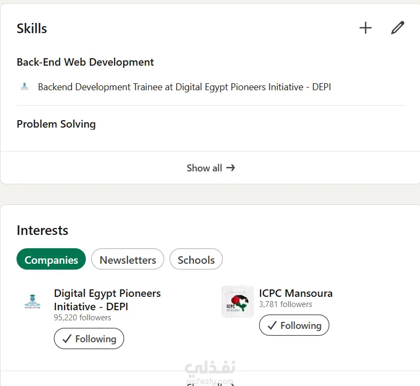This screenshot has width=420, height=386.
Task: Click the pencil icon to edit skills
Action: [x=398, y=28]
